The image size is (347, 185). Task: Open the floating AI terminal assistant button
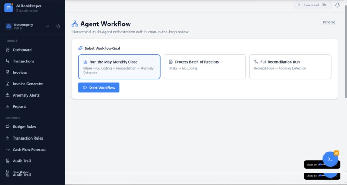coord(330,159)
